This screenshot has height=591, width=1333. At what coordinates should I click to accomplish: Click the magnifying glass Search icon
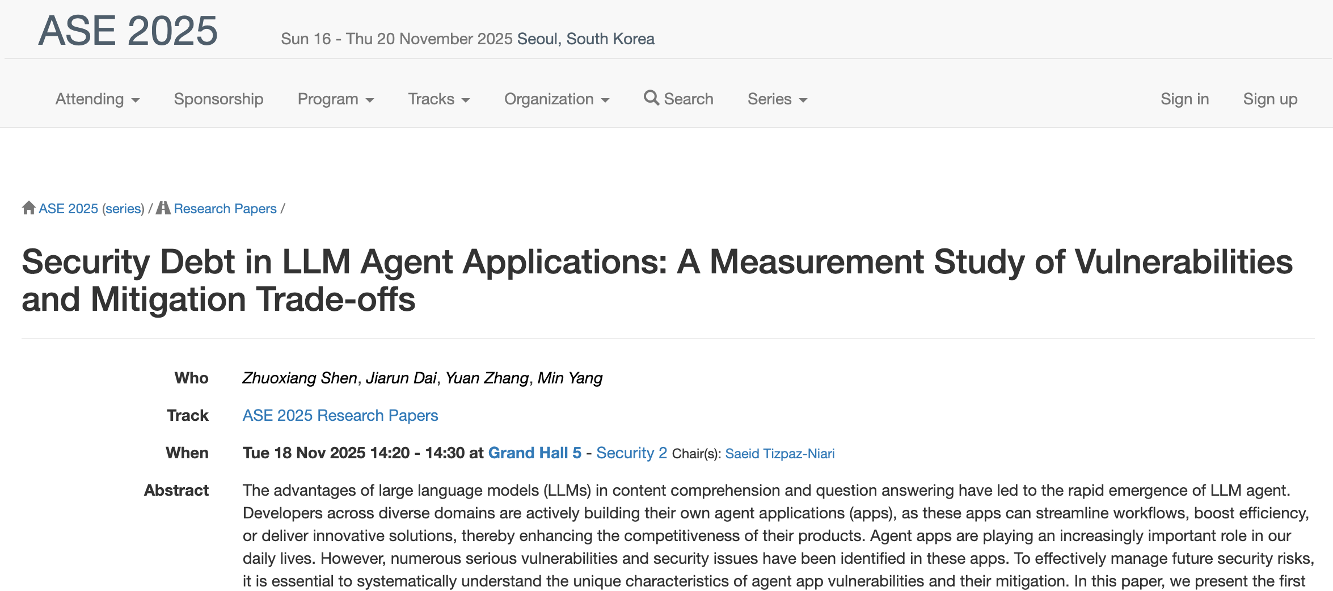pyautogui.click(x=651, y=98)
